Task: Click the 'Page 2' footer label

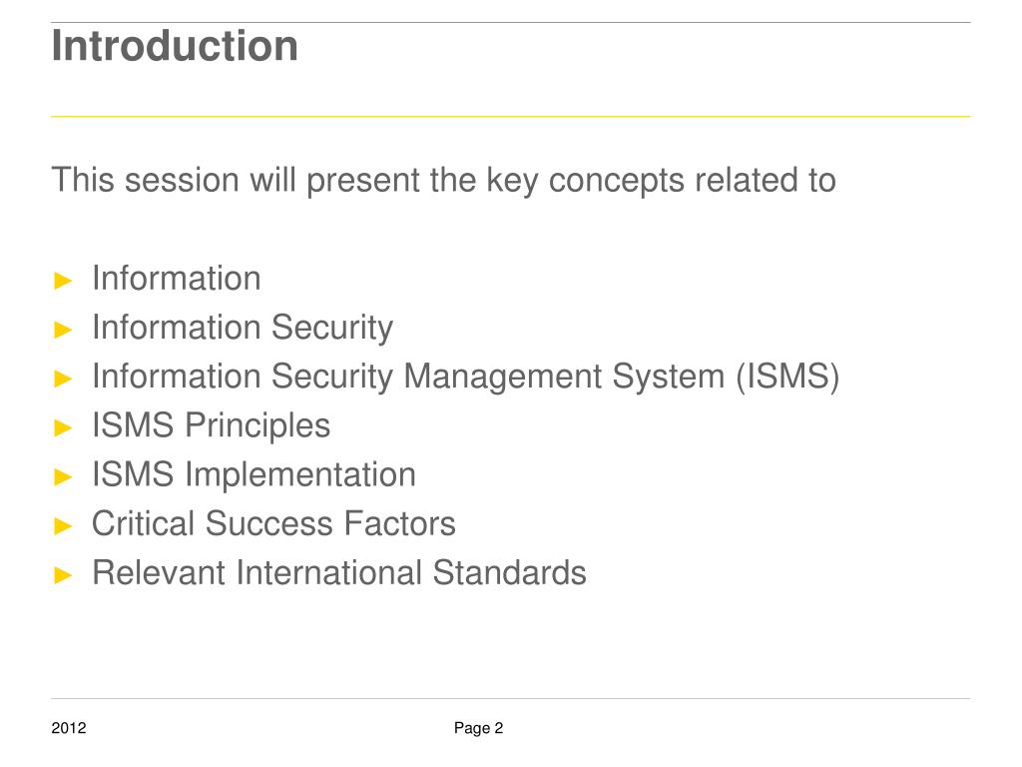Action: click(478, 728)
